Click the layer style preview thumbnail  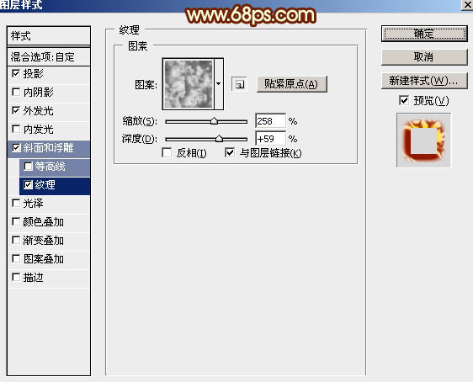coord(423,141)
